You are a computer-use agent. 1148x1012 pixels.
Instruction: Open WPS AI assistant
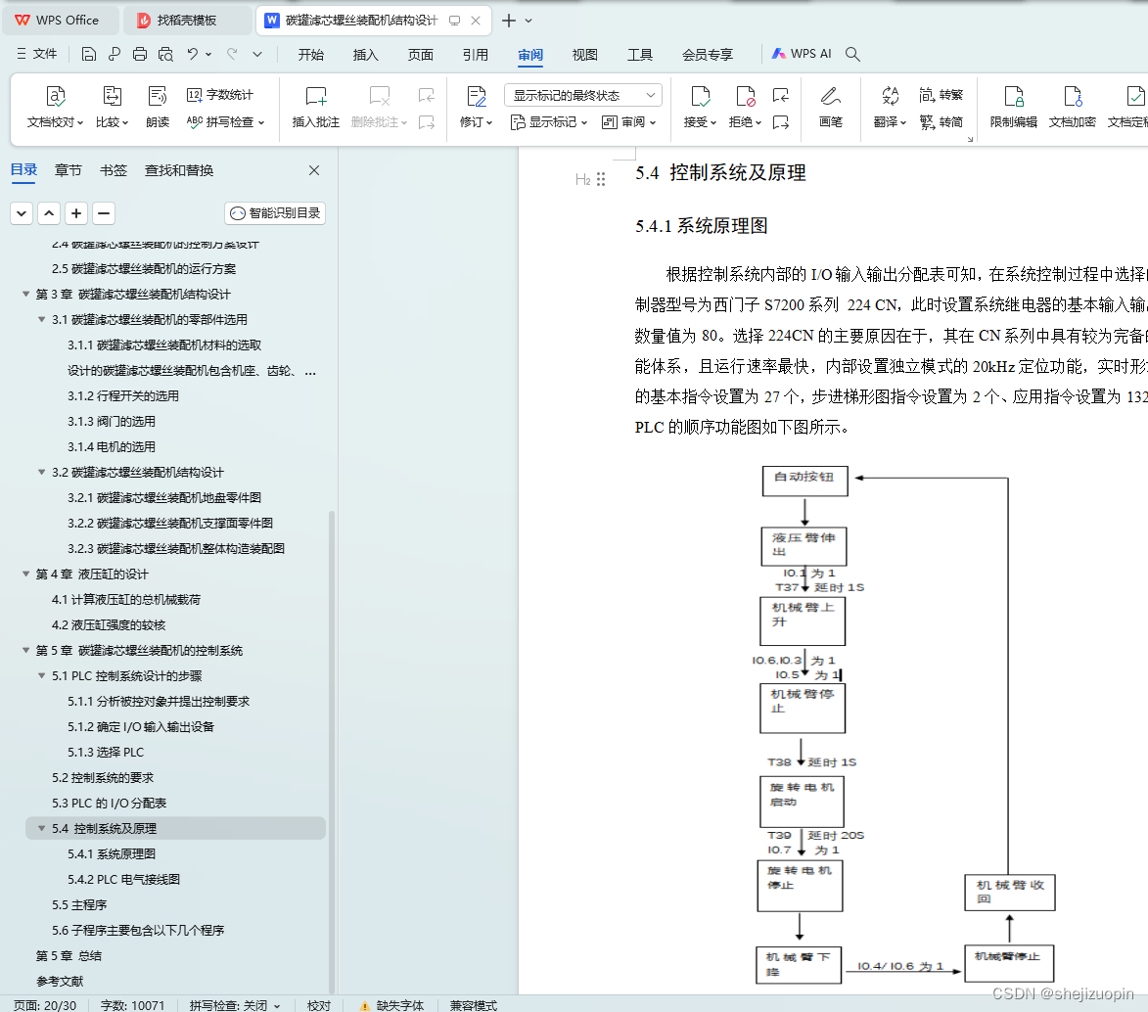pyautogui.click(x=802, y=54)
